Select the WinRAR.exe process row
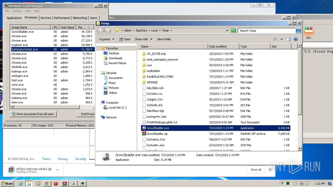 (52, 67)
